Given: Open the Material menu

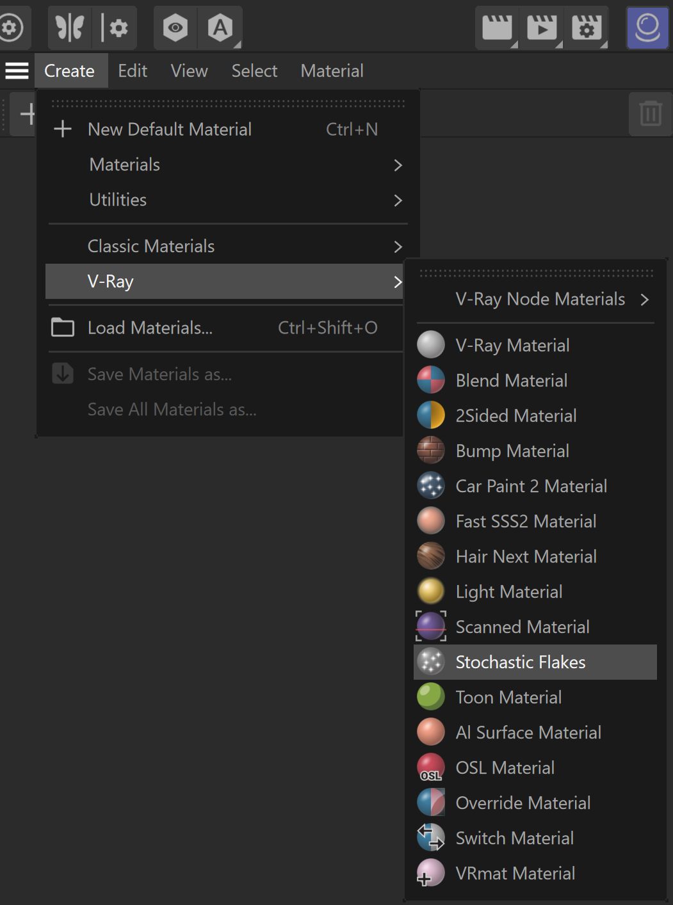Looking at the screenshot, I should tap(332, 70).
